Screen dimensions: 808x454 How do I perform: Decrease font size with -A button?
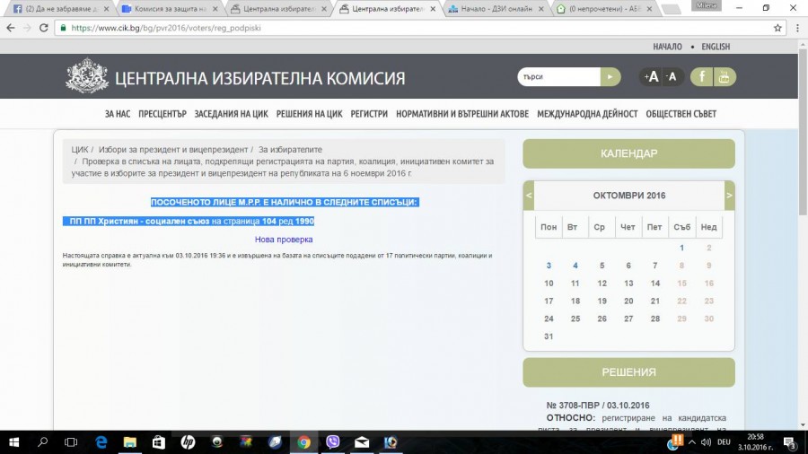(671, 77)
